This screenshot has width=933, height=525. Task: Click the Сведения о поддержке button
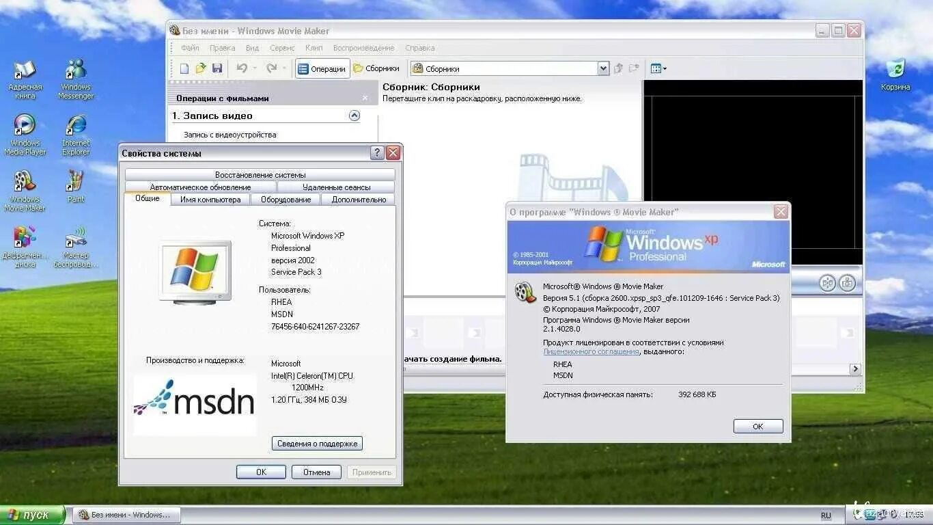[x=317, y=444]
